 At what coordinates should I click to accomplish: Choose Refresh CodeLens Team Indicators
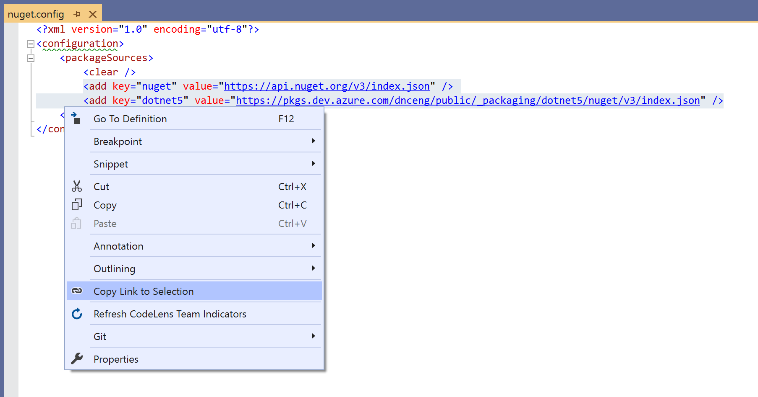(194, 314)
